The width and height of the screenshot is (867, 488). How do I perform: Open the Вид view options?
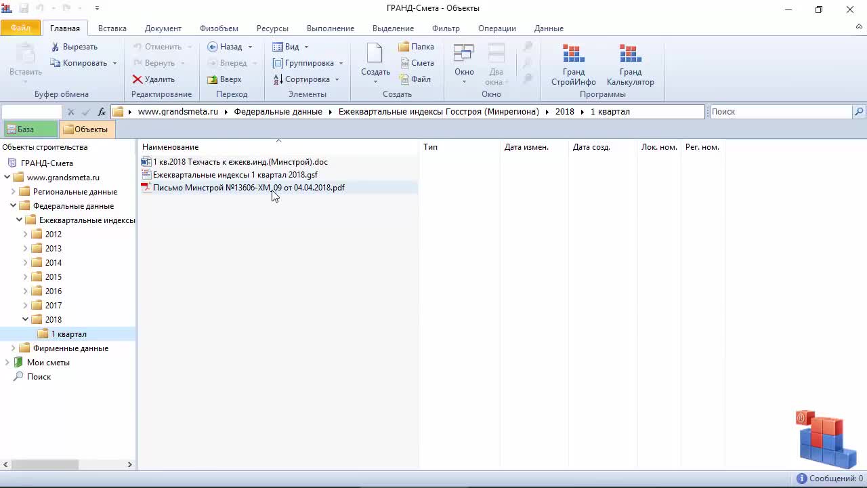tap(290, 47)
